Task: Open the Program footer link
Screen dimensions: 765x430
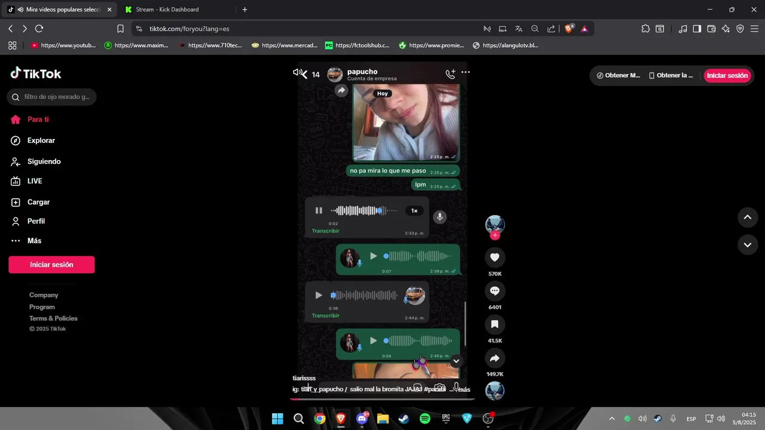Action: pyautogui.click(x=42, y=307)
